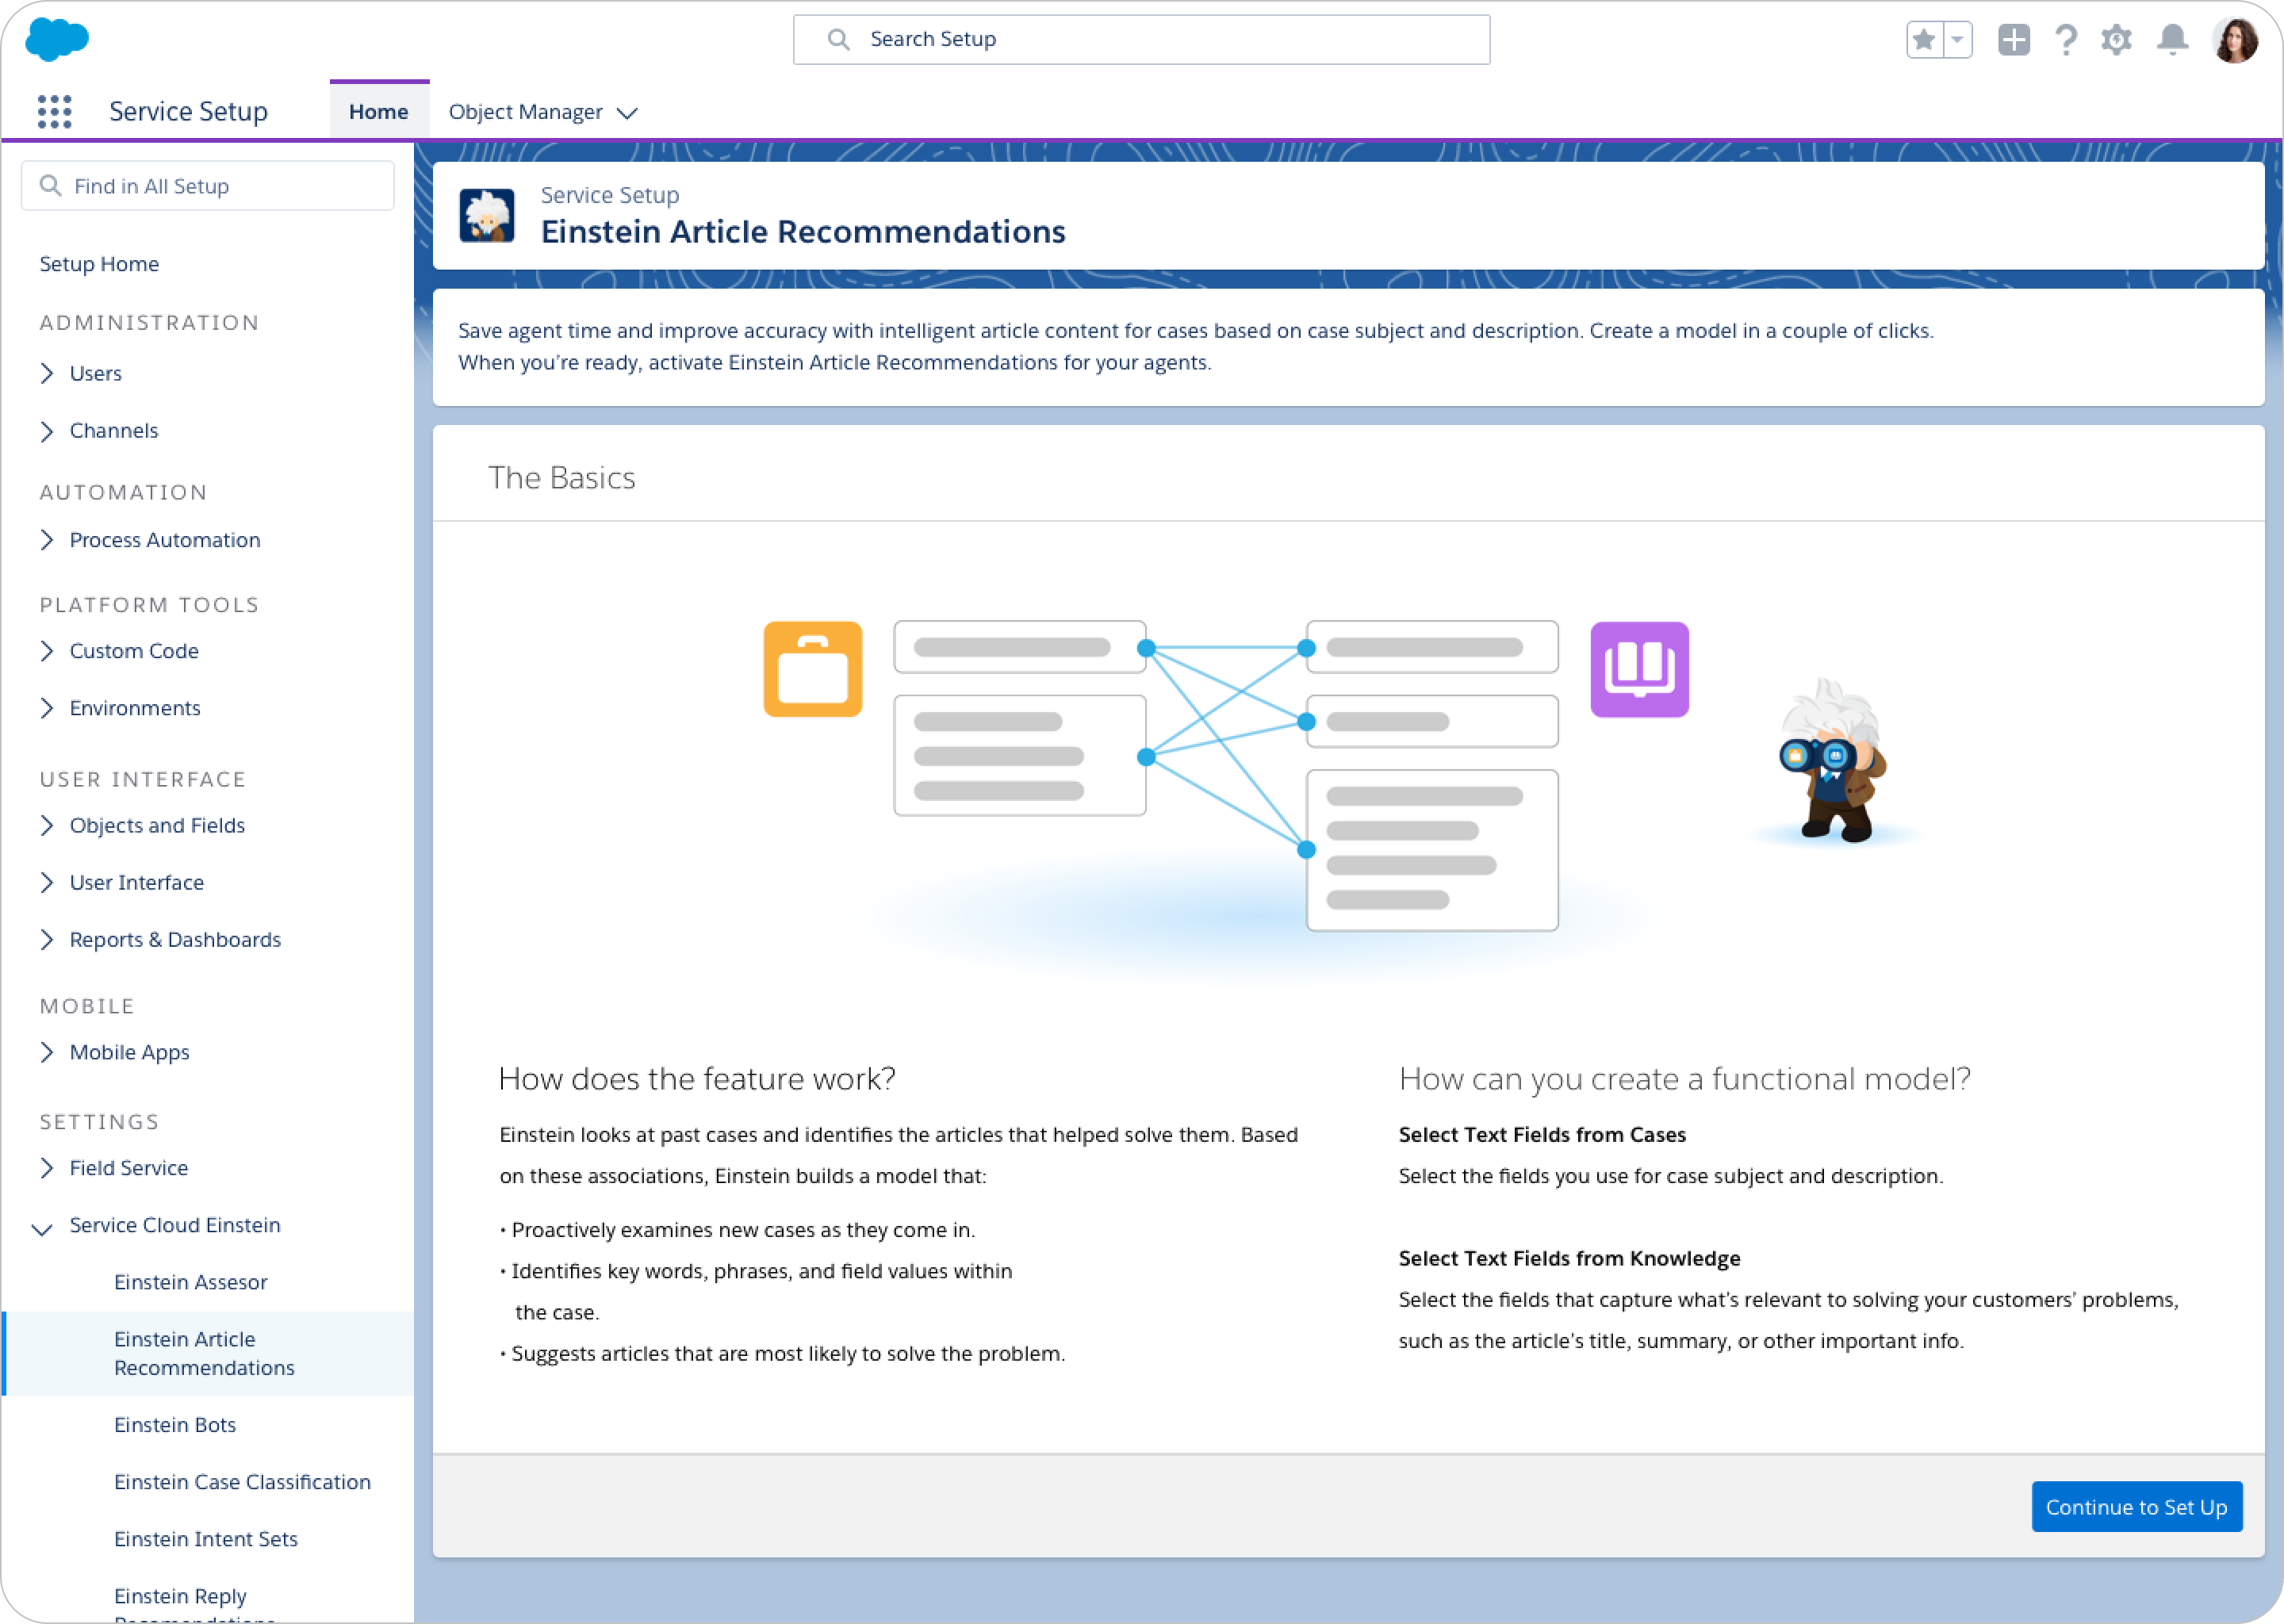Open the notifications bell
The width and height of the screenshot is (2284, 1624).
coord(2172,40)
